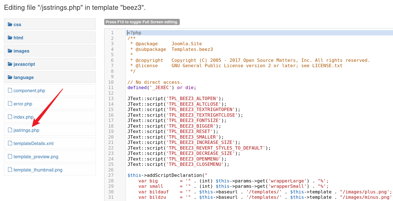
Task: Click the css folder icon
Action: 10,24
